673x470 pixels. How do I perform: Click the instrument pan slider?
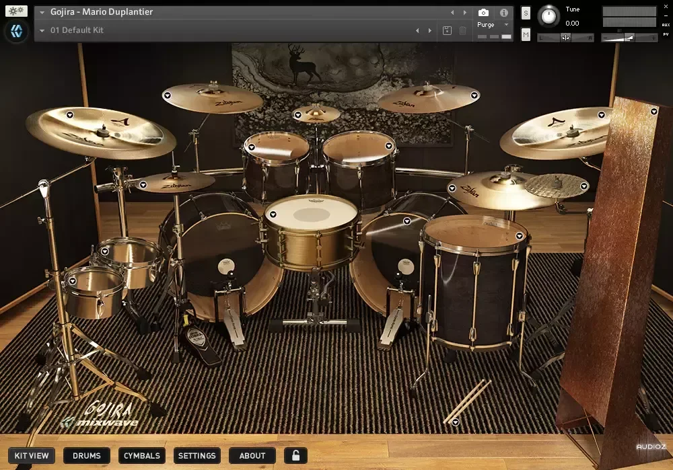(566, 38)
